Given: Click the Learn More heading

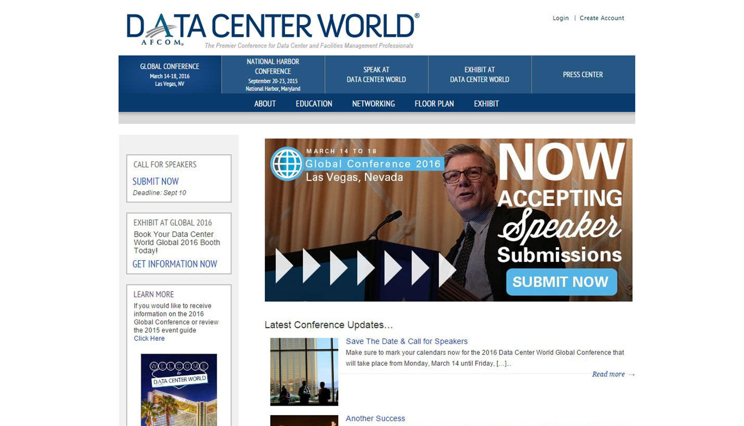Looking at the screenshot, I should [x=153, y=294].
